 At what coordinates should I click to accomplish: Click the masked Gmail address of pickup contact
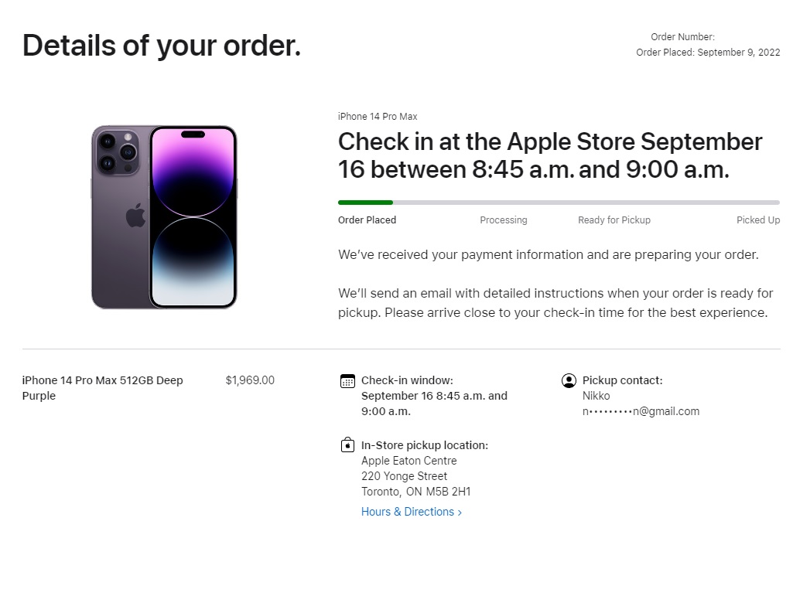point(641,411)
